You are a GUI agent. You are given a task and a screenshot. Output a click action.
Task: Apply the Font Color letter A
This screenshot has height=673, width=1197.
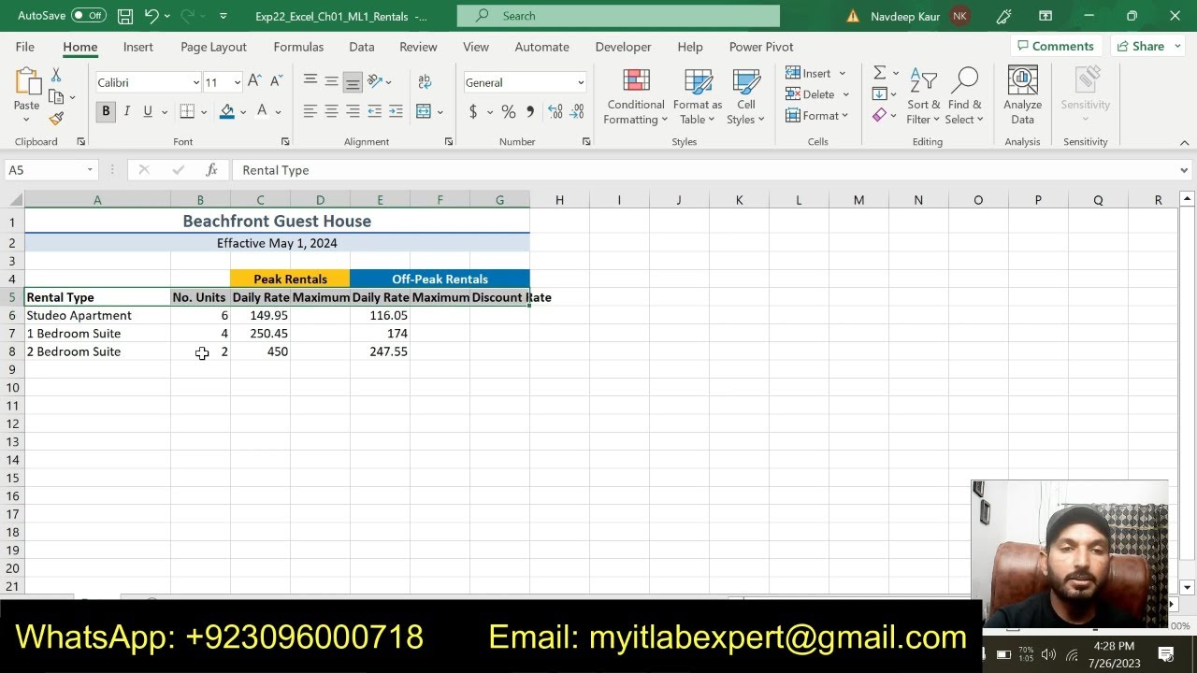(264, 111)
